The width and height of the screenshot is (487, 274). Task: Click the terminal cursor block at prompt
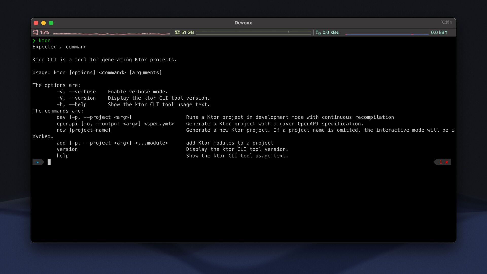point(49,162)
